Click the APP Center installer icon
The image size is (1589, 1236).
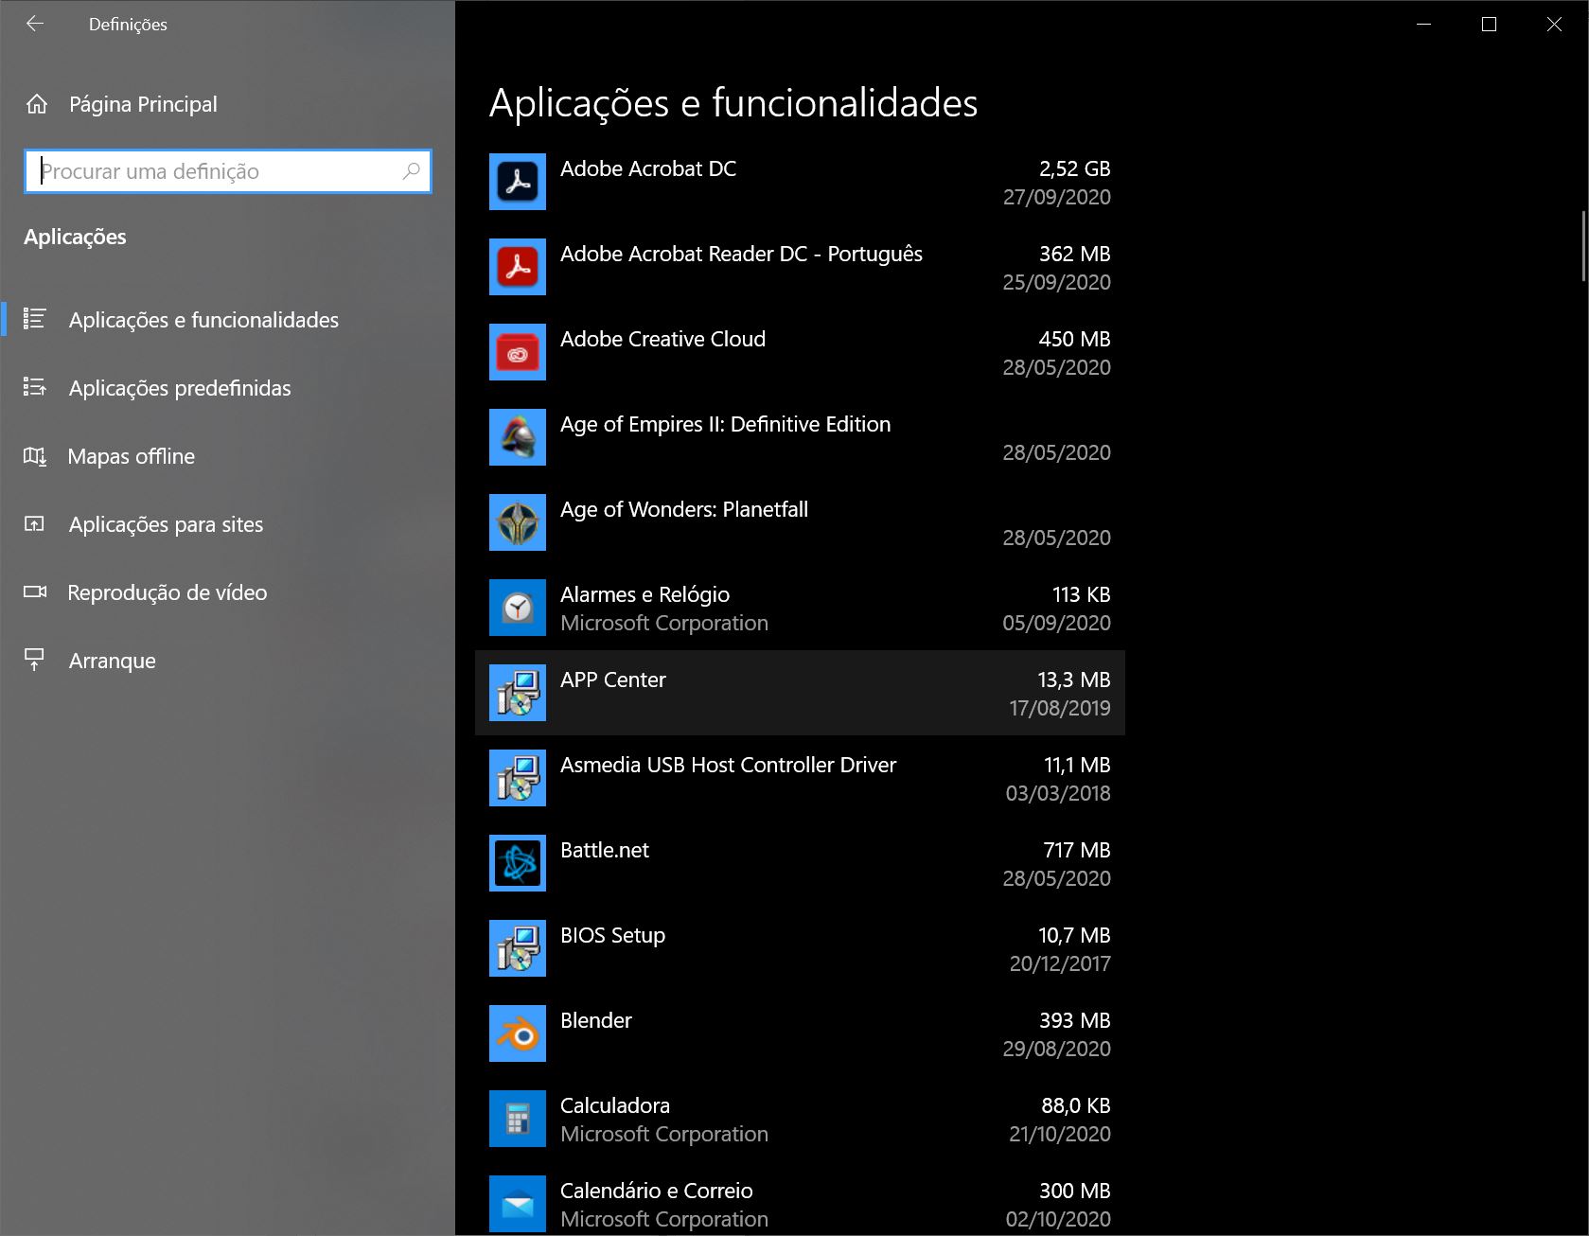pyautogui.click(x=518, y=693)
